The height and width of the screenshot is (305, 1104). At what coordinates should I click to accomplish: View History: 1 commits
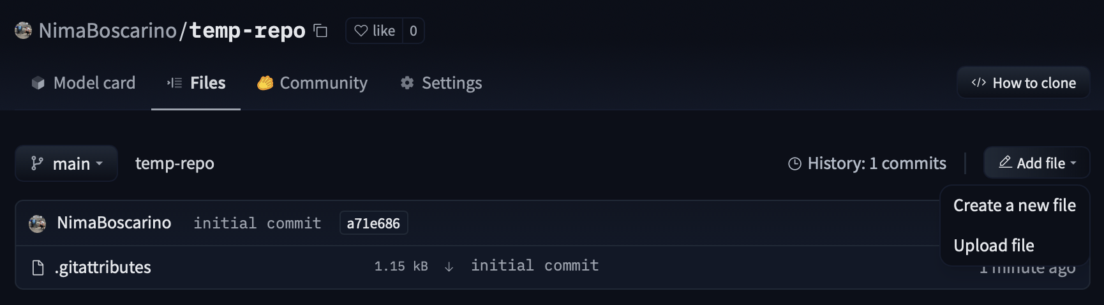[x=867, y=163]
